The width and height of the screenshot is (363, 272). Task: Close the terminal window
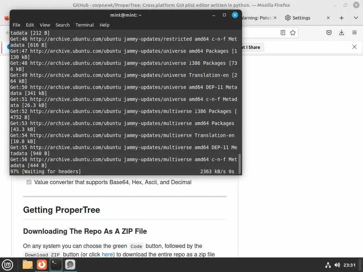235,15
